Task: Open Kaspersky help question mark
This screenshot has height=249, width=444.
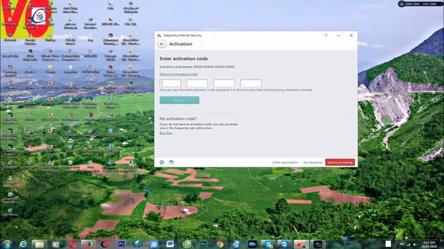Action: click(x=326, y=35)
